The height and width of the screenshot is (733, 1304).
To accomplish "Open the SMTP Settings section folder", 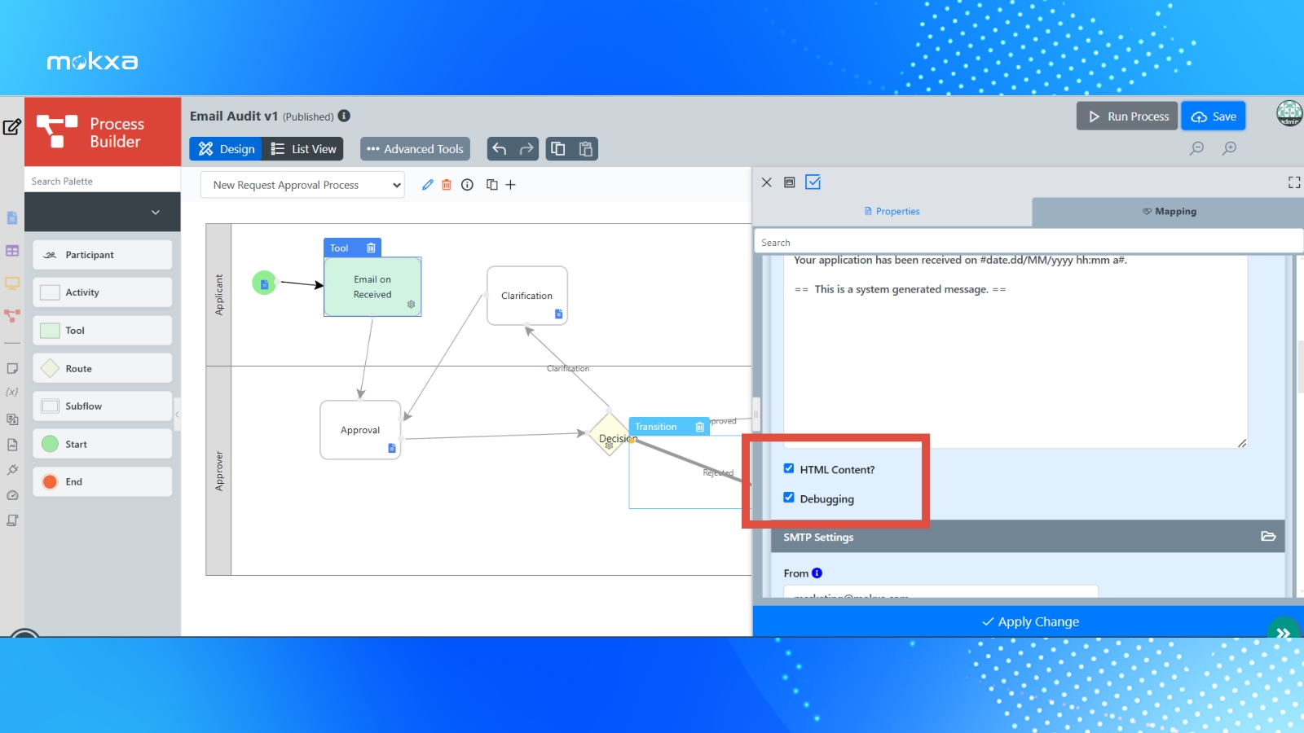I will [1267, 536].
